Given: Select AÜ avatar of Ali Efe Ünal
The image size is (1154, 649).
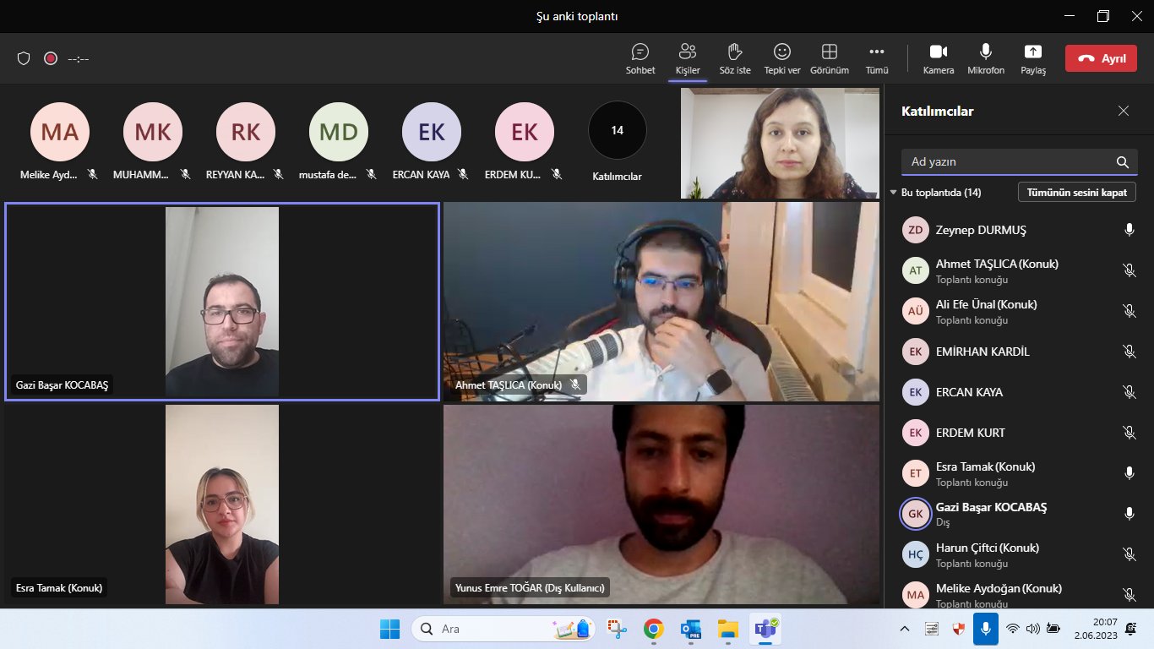Looking at the screenshot, I should click(x=916, y=311).
